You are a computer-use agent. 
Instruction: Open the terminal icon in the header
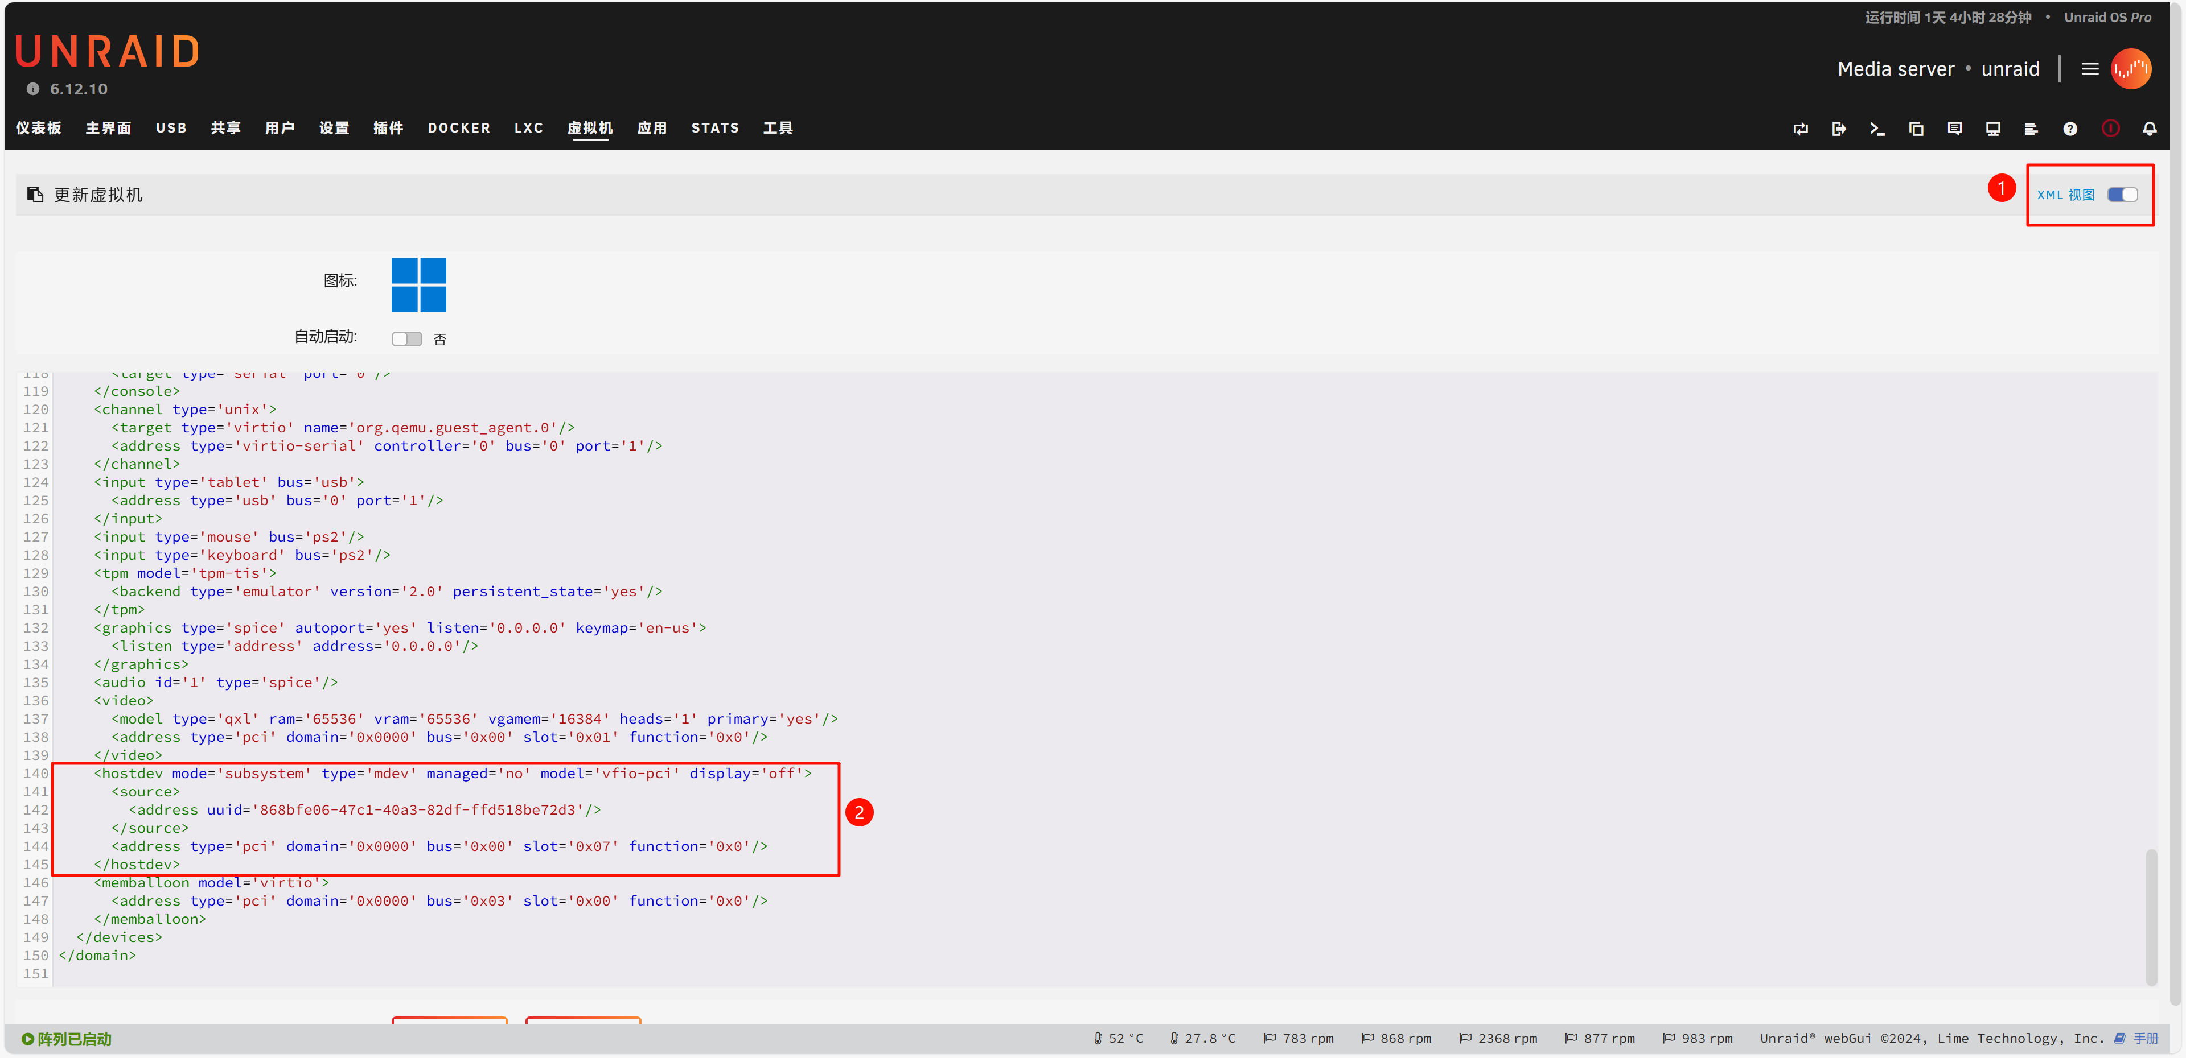click(1877, 129)
